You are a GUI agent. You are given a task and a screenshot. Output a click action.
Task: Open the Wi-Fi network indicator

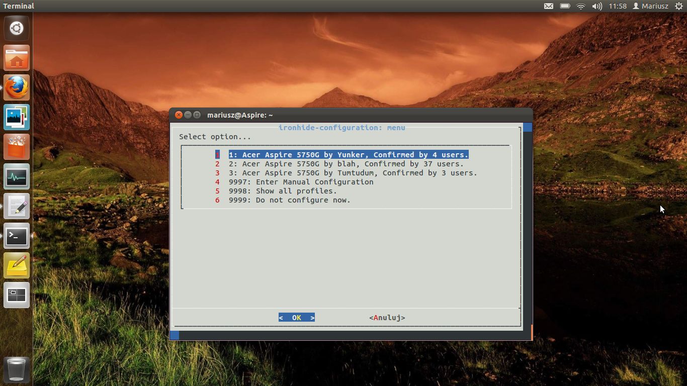click(581, 6)
